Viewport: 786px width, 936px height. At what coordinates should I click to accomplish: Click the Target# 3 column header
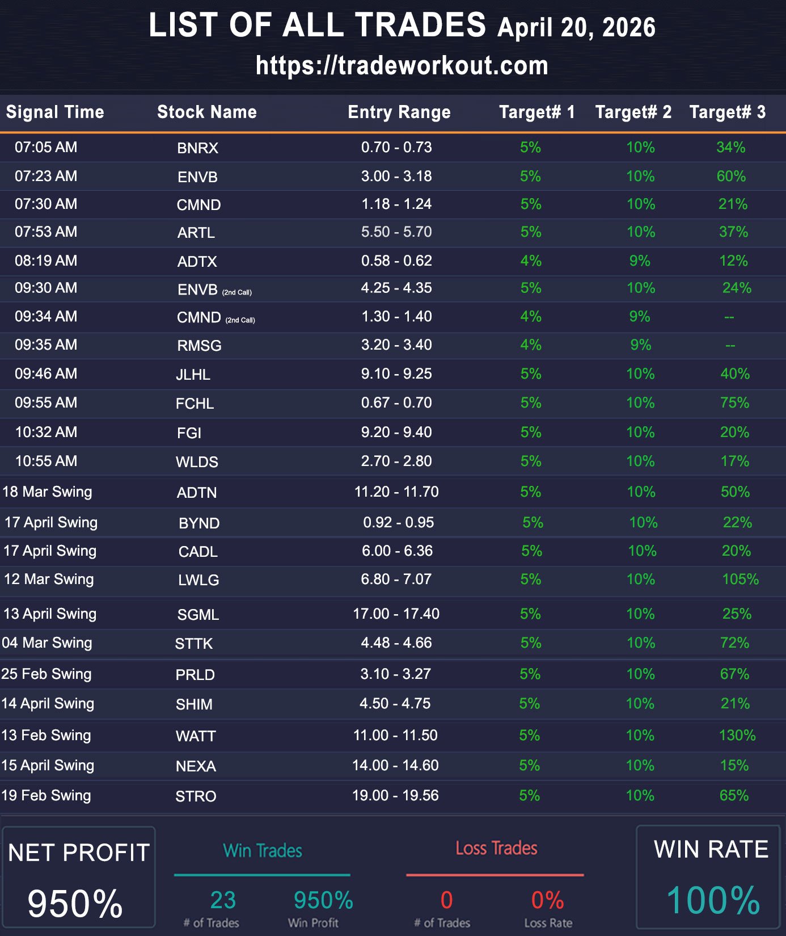(727, 112)
